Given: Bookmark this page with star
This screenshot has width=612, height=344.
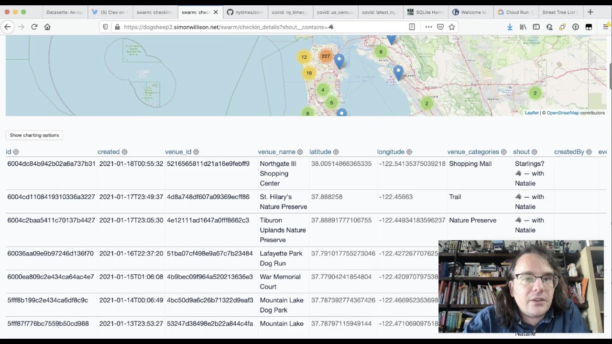Looking at the screenshot, I should (452, 27).
